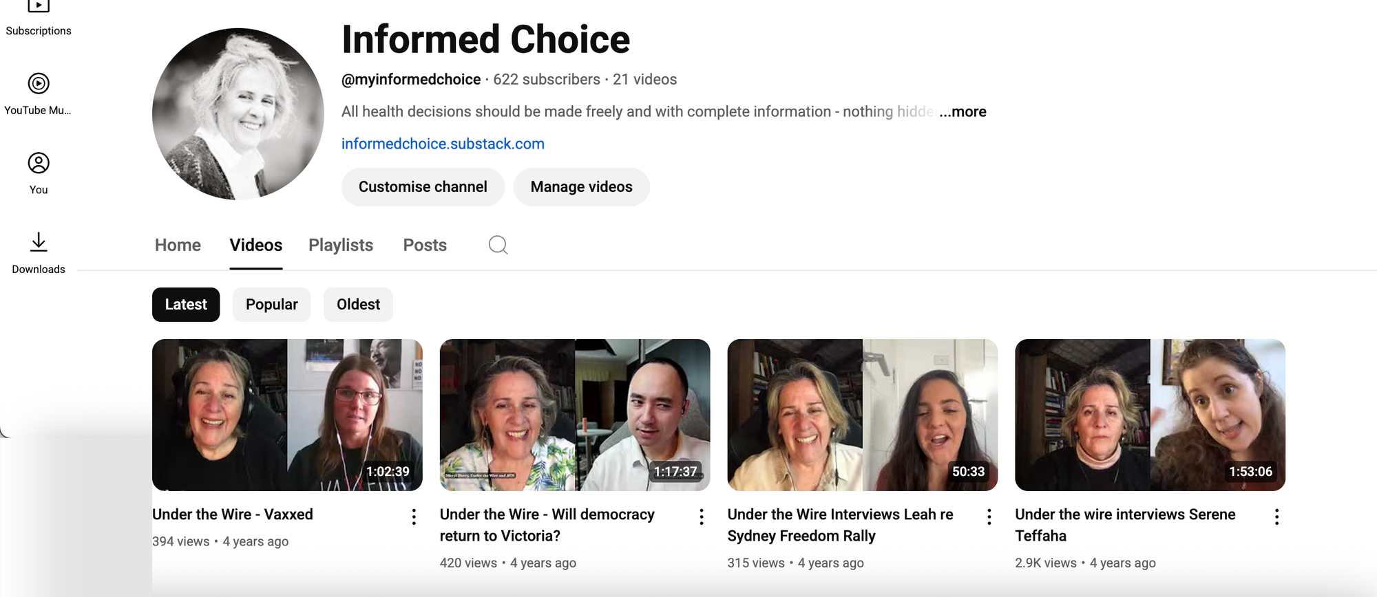Expand channel description with ...more

964,111
